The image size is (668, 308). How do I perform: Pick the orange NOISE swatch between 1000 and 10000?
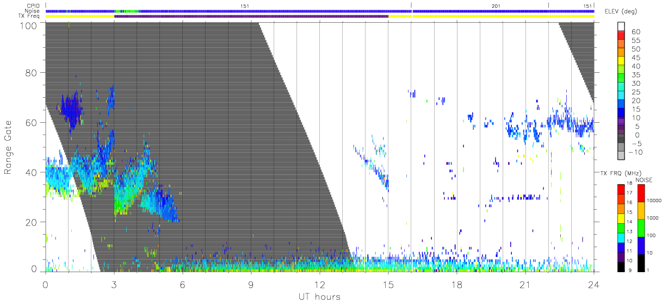(640, 211)
